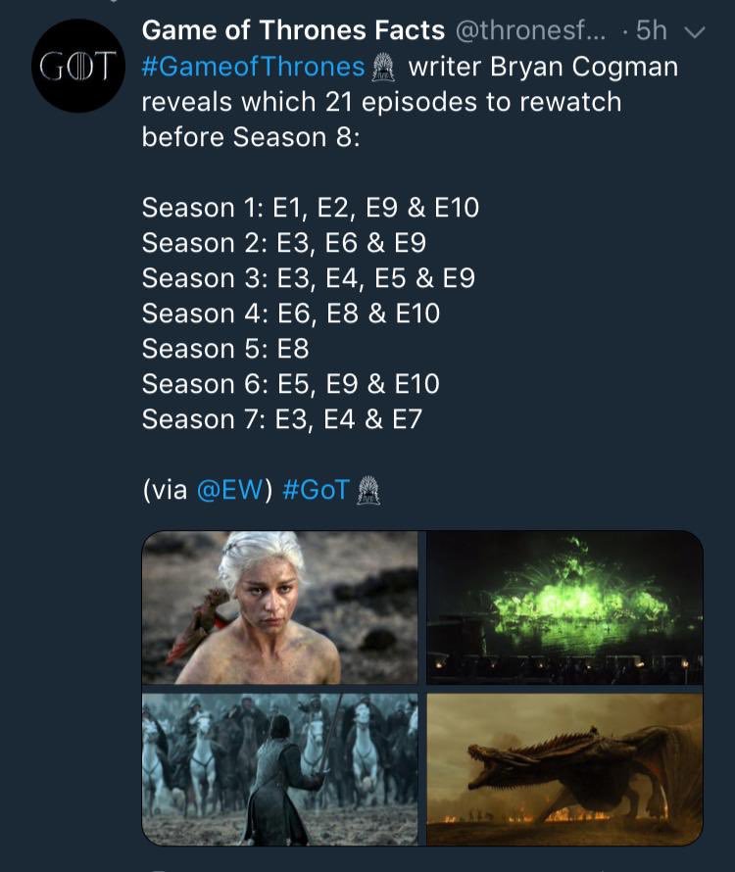Open the battle cavalry charge photo
735x872 pixels.
pyautogui.click(x=280, y=769)
